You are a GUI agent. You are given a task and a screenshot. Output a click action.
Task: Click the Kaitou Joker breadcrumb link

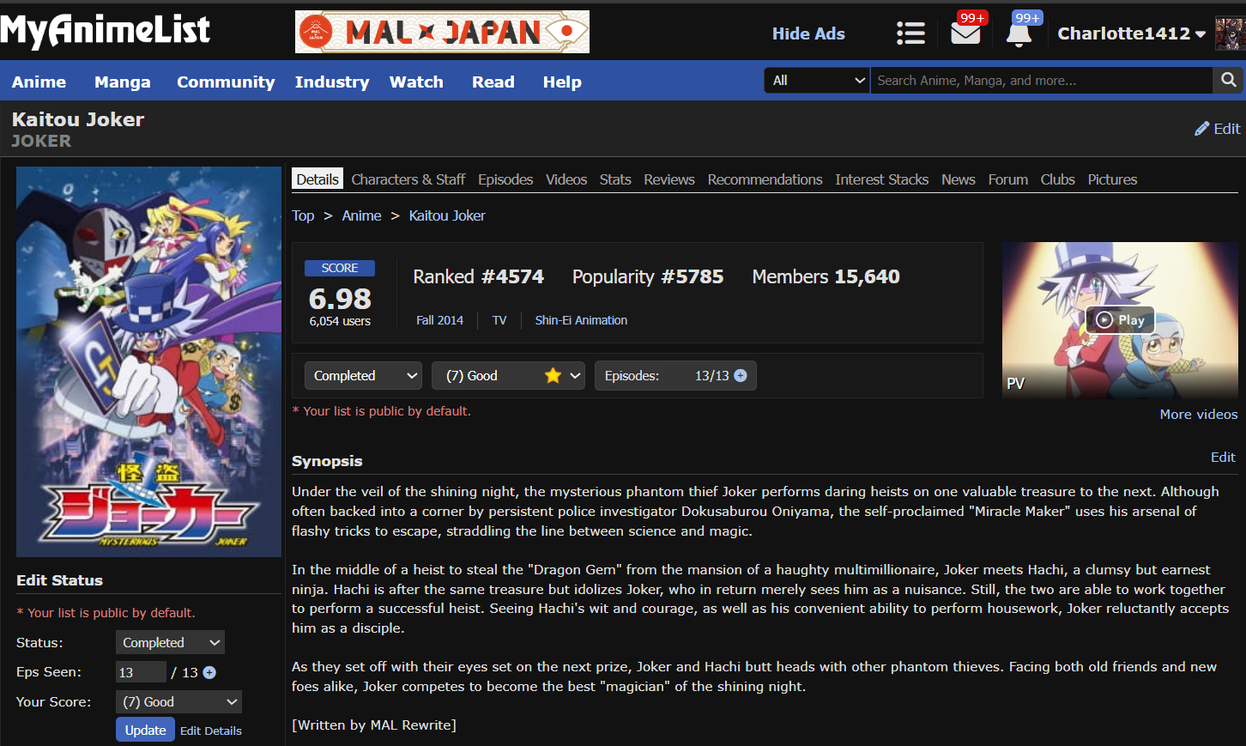tap(447, 215)
